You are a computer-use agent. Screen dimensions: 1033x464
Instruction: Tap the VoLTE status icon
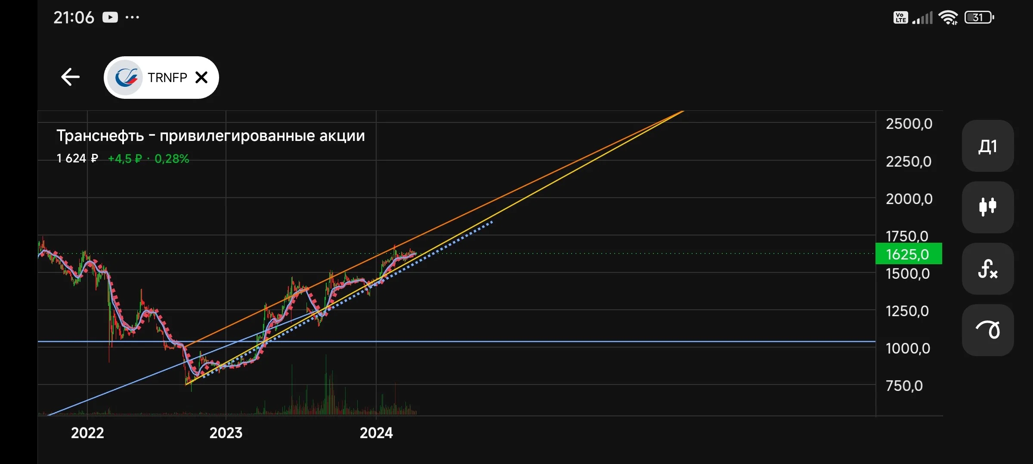pyautogui.click(x=901, y=18)
